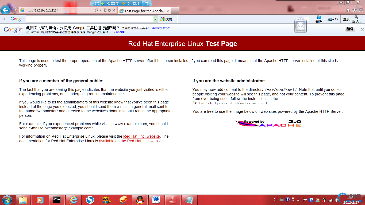Image resolution: width=365 pixels, height=205 pixels.
Task: Click the browser Forward arrow button
Action: pyautogui.click(x=15, y=10)
